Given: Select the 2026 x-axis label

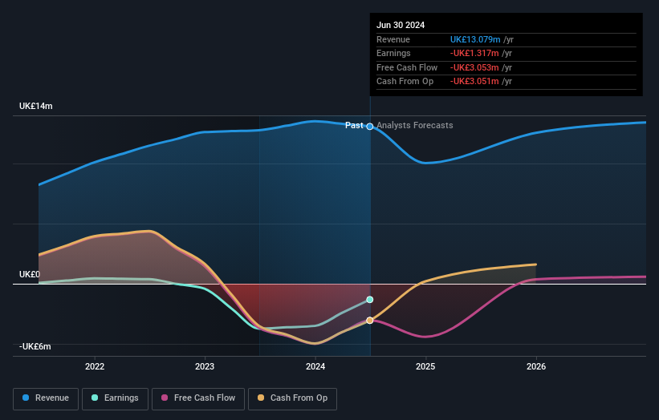Looking at the screenshot, I should tap(536, 366).
